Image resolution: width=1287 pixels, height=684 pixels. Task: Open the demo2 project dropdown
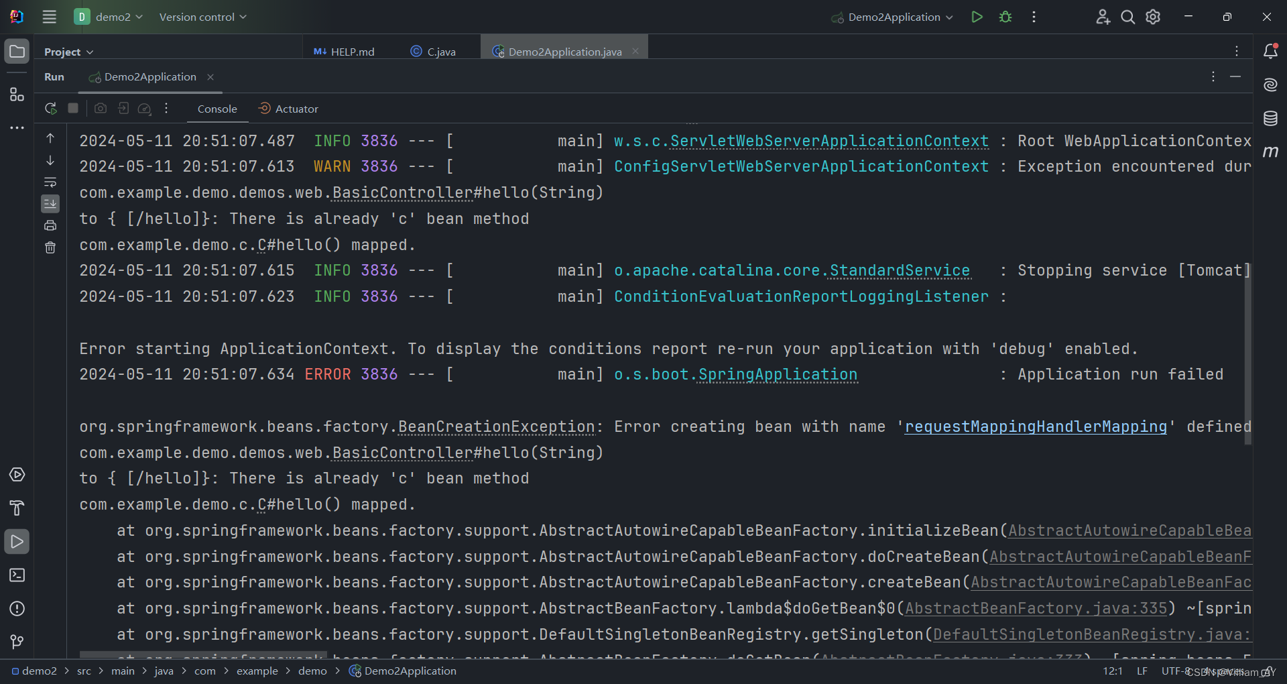pos(109,17)
